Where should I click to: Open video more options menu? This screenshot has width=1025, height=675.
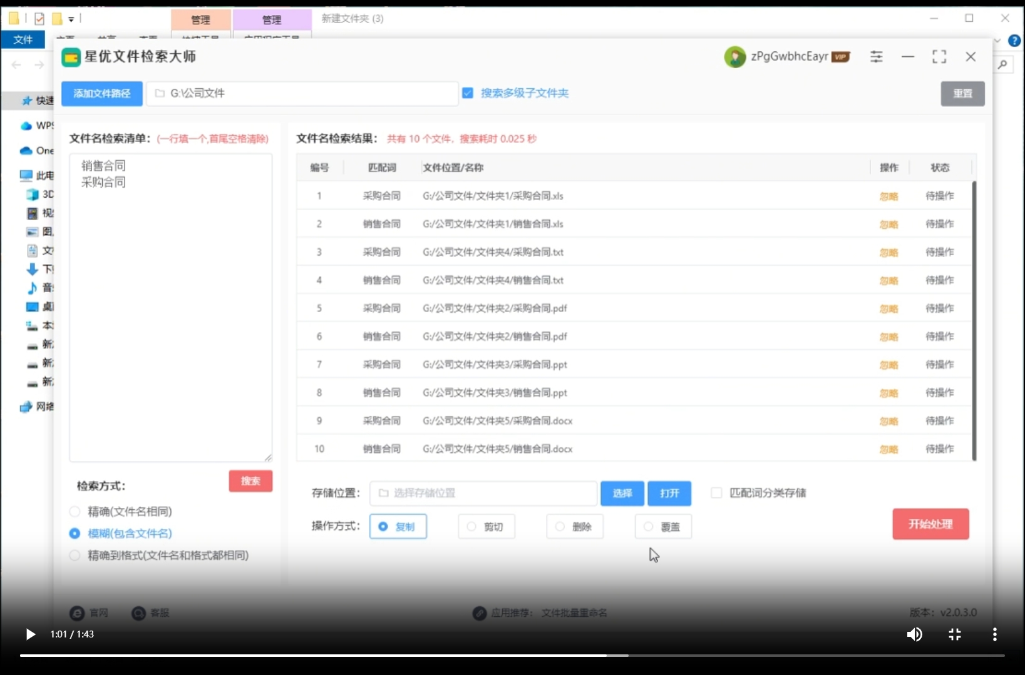click(x=994, y=634)
